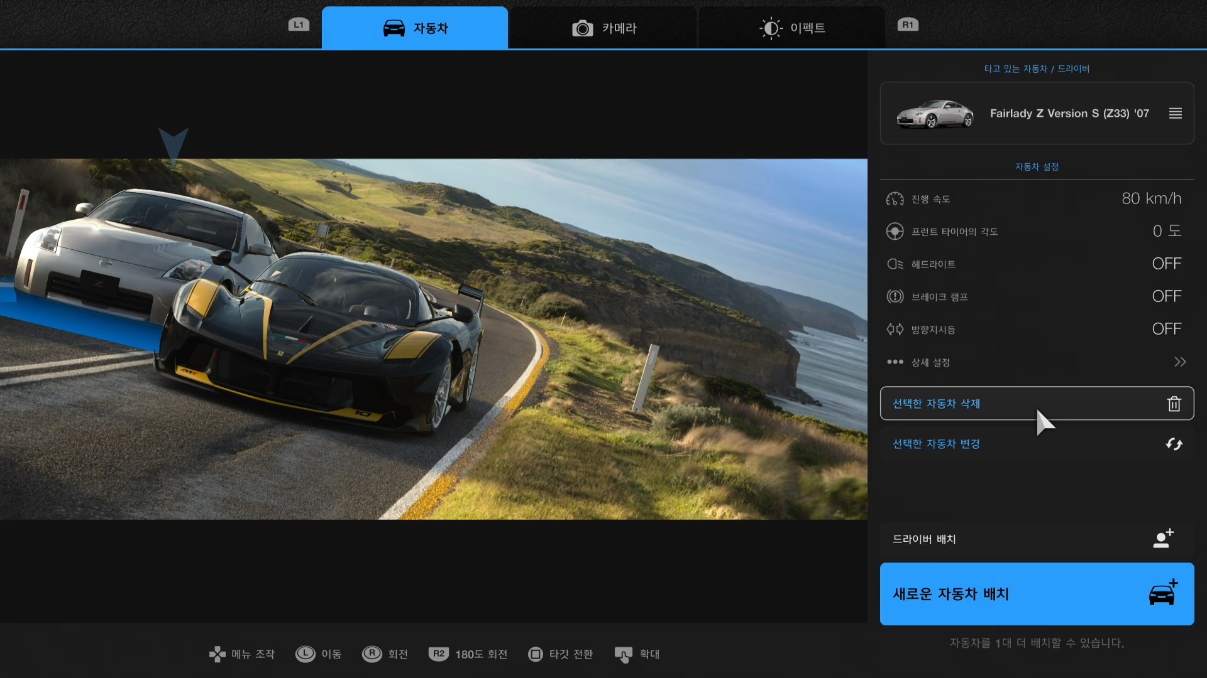Screen dimensions: 1207x678
Task: Click the steering wheel icon for 프런트 타이어의 각도
Action: click(895, 232)
